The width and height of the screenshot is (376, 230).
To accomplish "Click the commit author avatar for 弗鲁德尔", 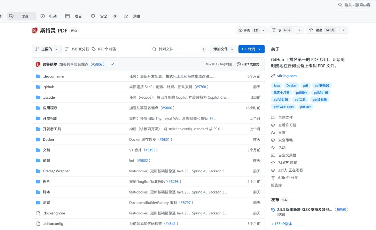I will pyautogui.click(x=38, y=64).
